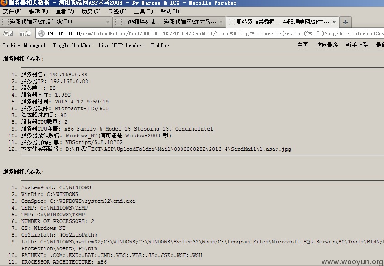Screen dimensions: 384x266
Task: Click WinDir: C:\WINDOWS row
Action: click(50, 195)
